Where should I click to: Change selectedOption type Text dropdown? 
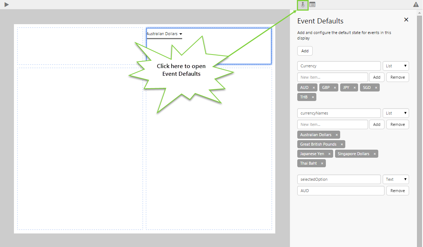point(396,179)
